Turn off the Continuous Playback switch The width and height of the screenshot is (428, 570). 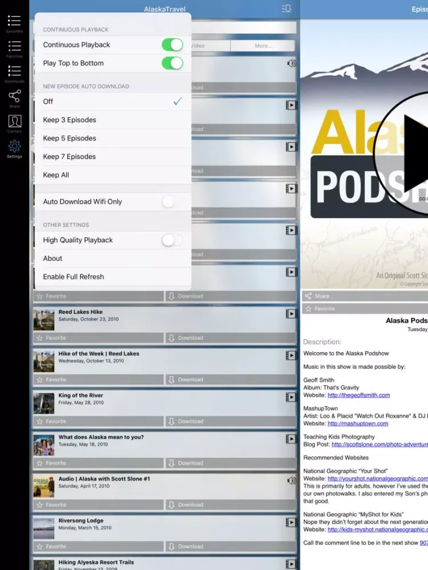[x=172, y=44]
